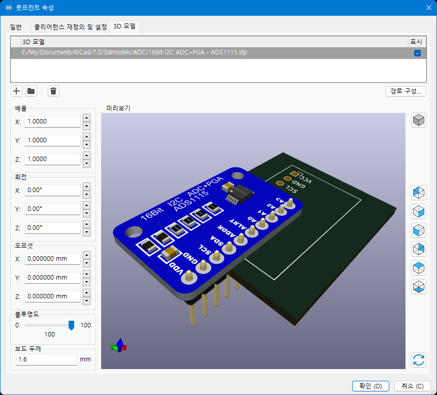Increase rotation Z angle with up arrow
The image size is (437, 395).
coord(87,224)
